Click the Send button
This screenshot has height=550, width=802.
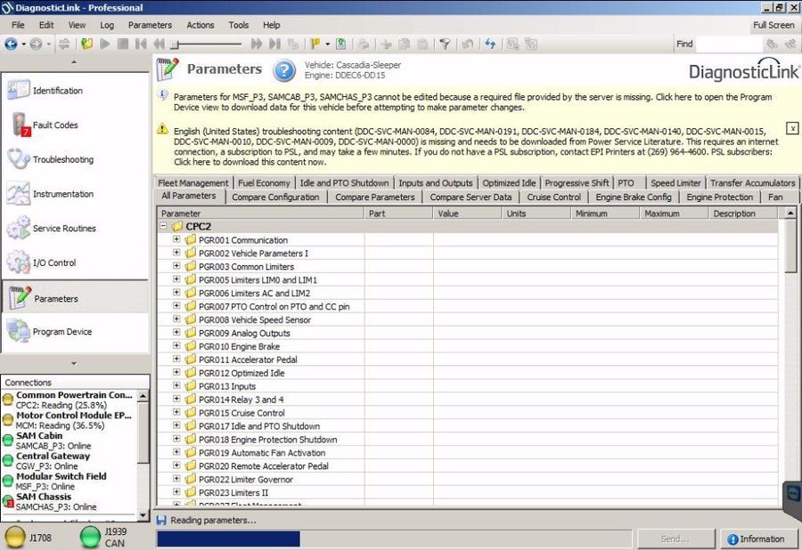point(675,538)
